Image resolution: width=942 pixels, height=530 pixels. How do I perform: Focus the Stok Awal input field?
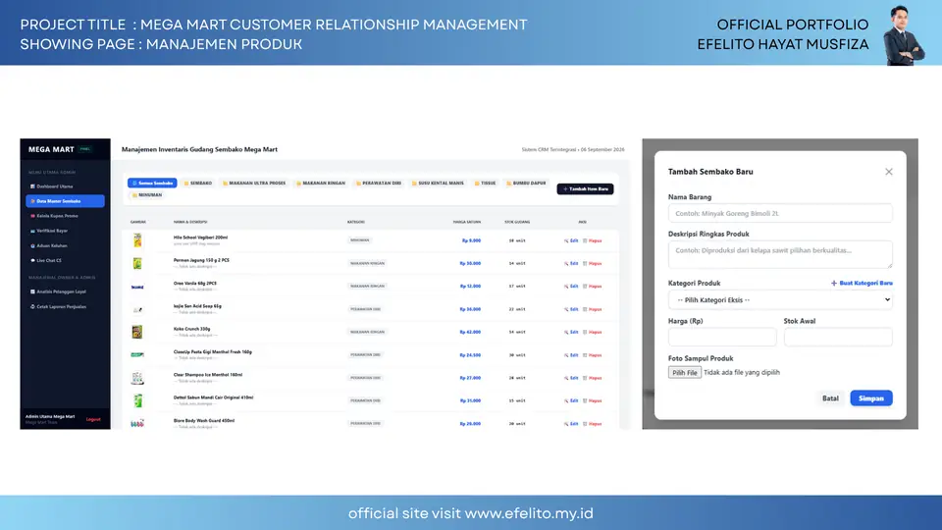coord(837,337)
